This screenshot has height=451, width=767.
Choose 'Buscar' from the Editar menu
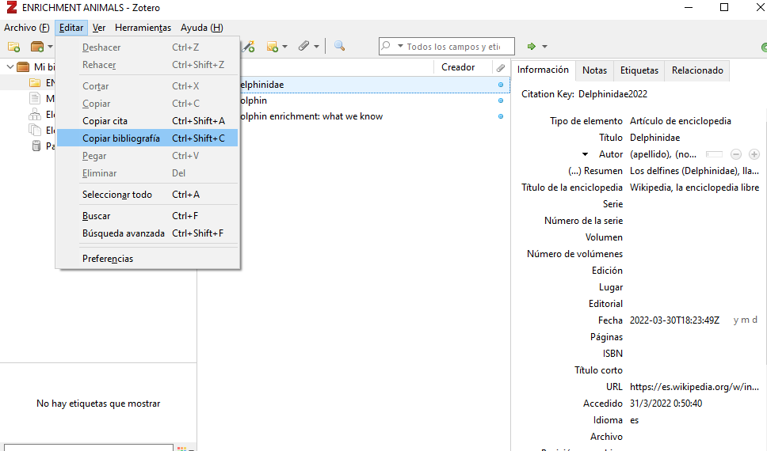coord(147,216)
